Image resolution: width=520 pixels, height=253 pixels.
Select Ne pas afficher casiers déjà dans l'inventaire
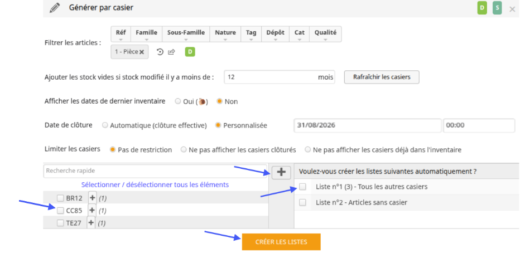click(308, 150)
